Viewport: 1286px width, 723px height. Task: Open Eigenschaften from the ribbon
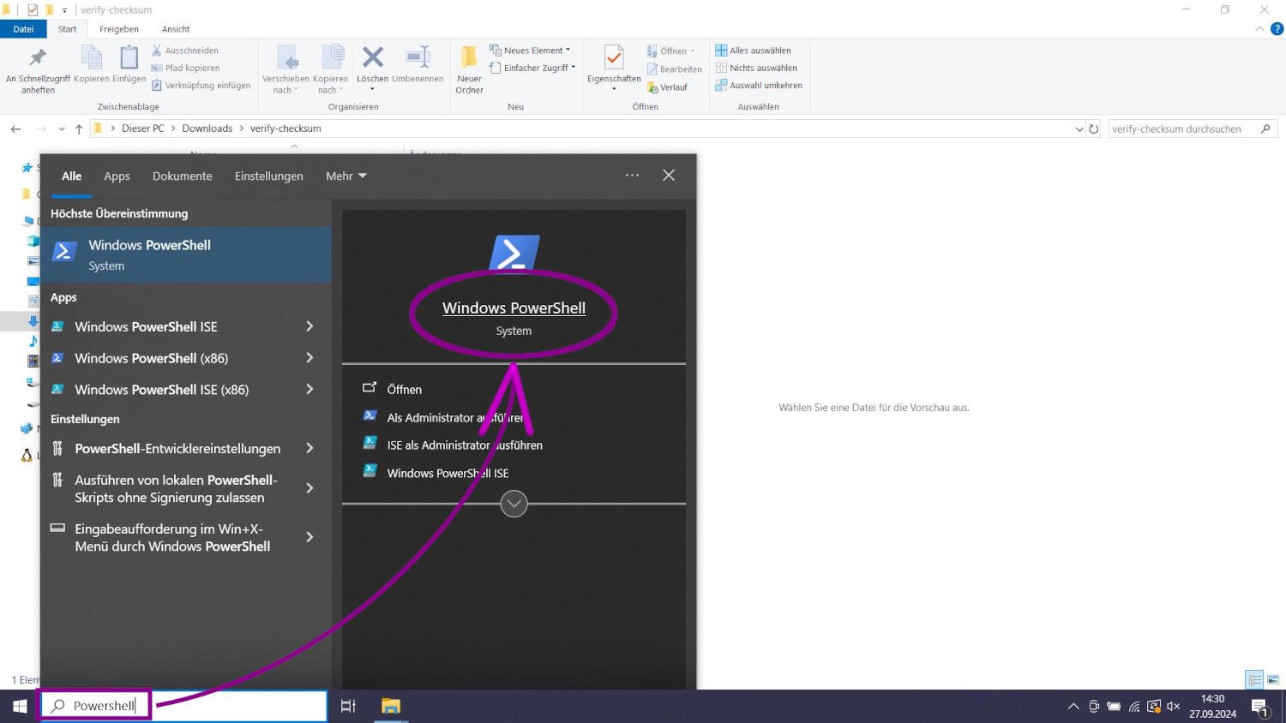(x=614, y=68)
